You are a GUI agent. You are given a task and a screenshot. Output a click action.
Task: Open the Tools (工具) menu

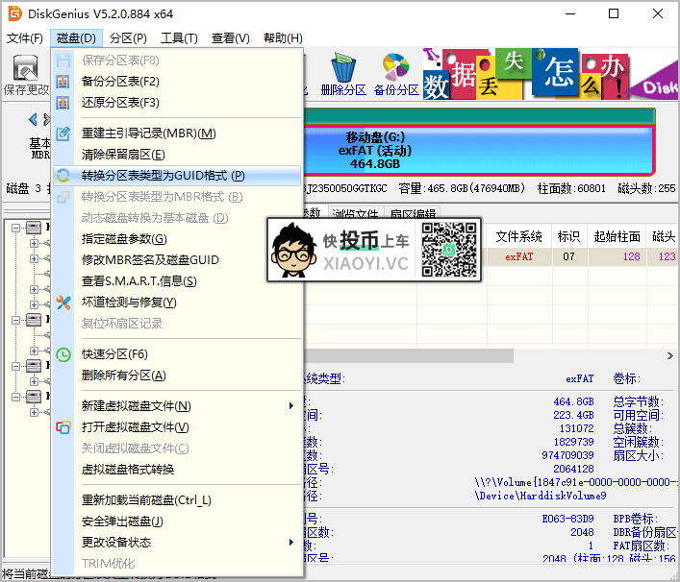point(179,38)
